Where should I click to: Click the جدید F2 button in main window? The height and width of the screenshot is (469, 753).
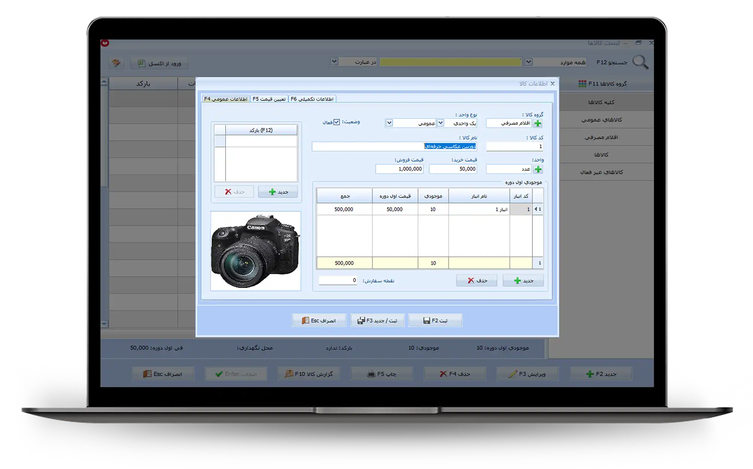601,374
